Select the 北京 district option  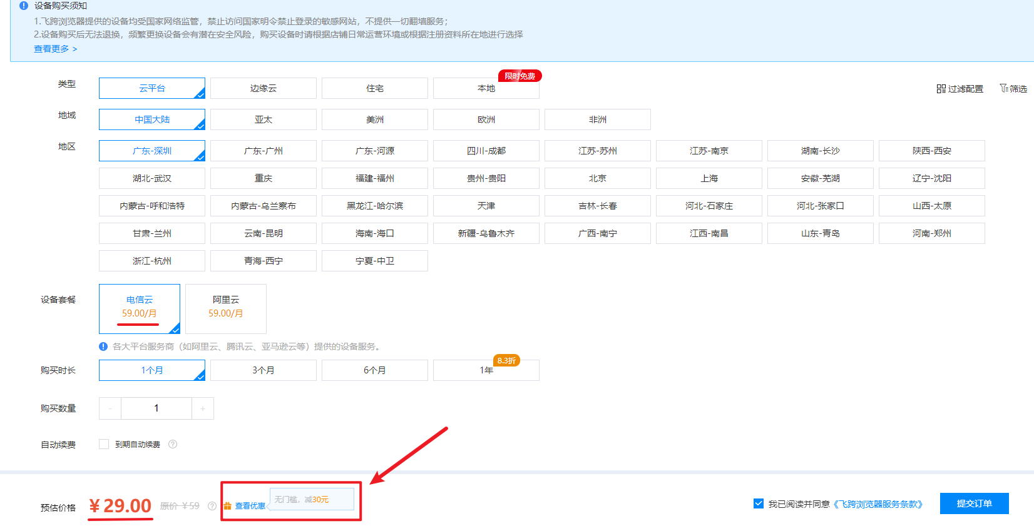(x=597, y=178)
